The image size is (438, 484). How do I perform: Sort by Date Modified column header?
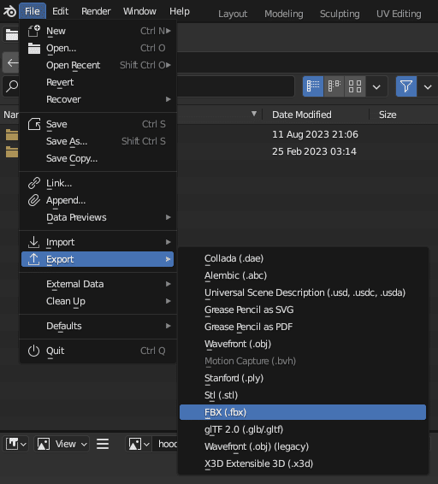click(x=302, y=115)
